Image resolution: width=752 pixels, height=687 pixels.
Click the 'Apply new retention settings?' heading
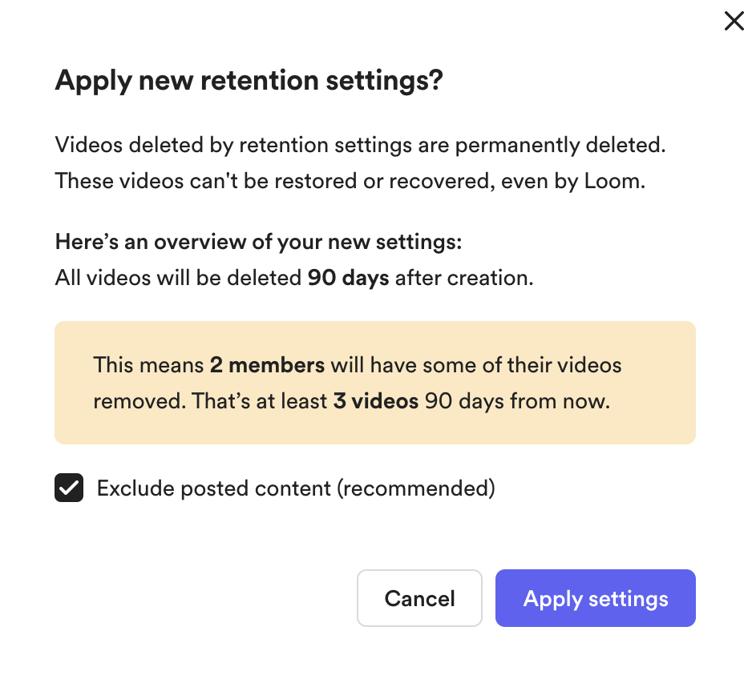(249, 81)
